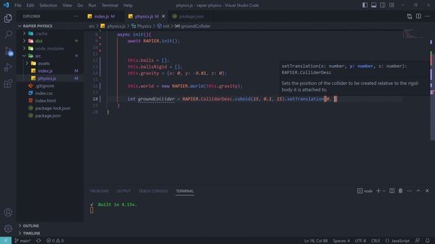Open the customize layout icon
This screenshot has width=435, height=244.
point(391,5)
